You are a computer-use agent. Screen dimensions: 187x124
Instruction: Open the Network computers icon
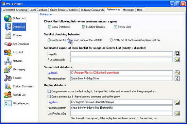click(x=8, y=61)
